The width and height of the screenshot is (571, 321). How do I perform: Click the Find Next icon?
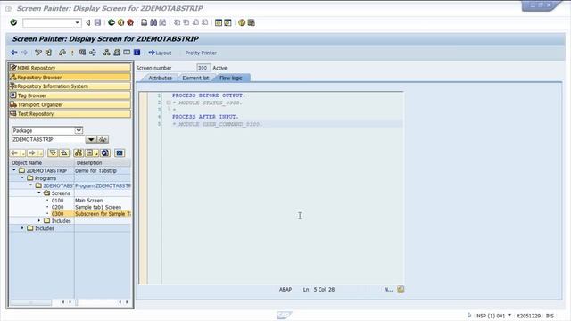[162, 22]
